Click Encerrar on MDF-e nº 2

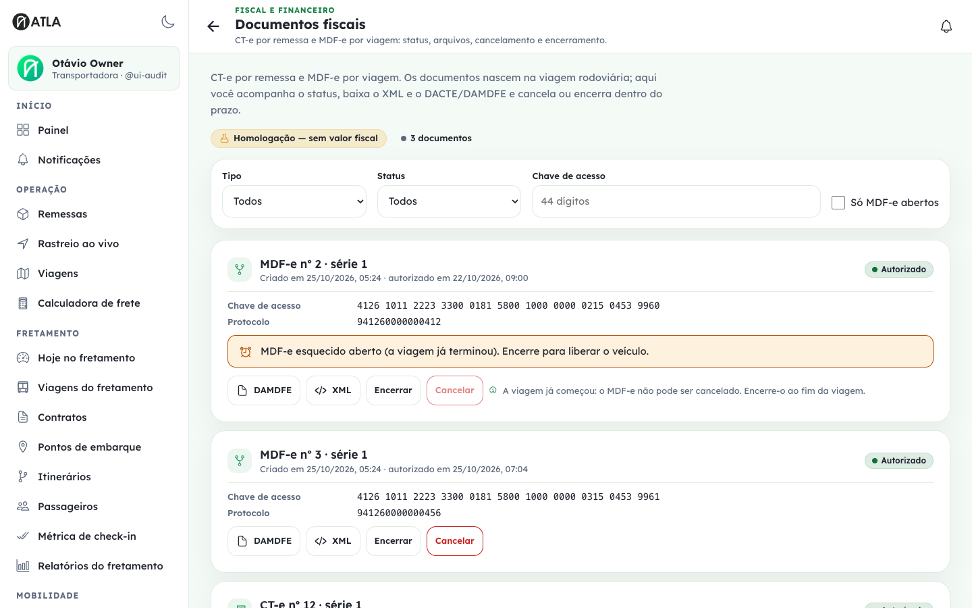pos(394,390)
